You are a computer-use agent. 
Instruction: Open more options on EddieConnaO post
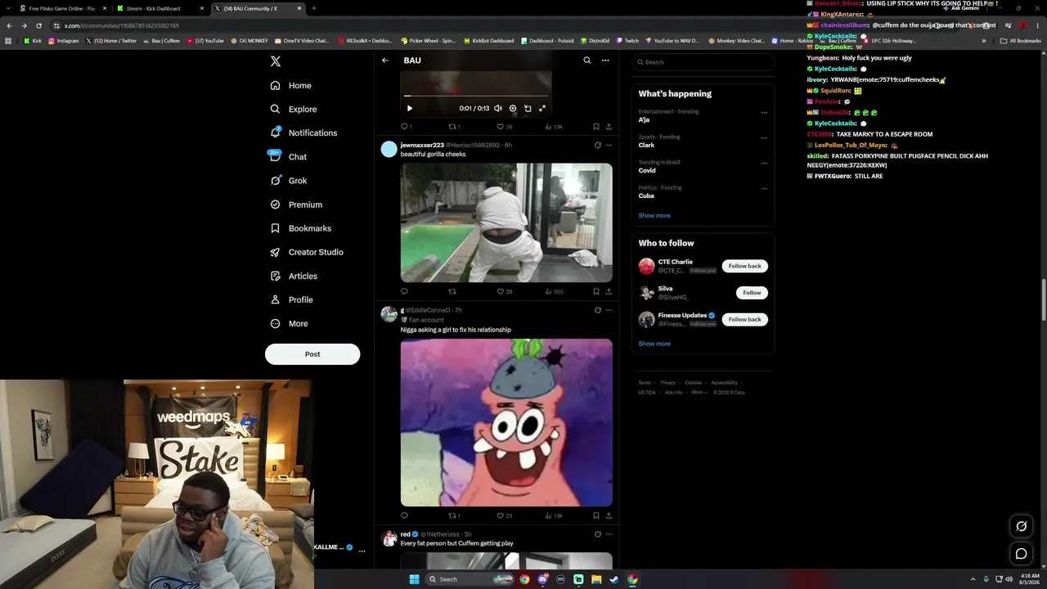(x=609, y=310)
